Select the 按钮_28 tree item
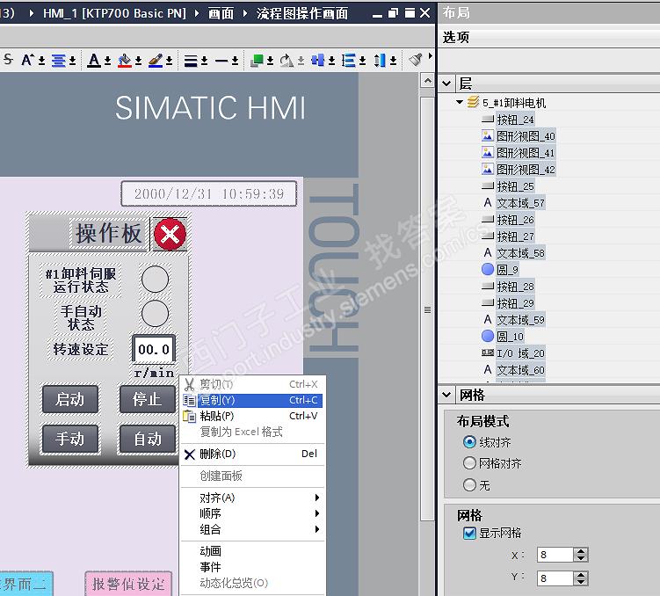The image size is (660, 596). click(515, 287)
